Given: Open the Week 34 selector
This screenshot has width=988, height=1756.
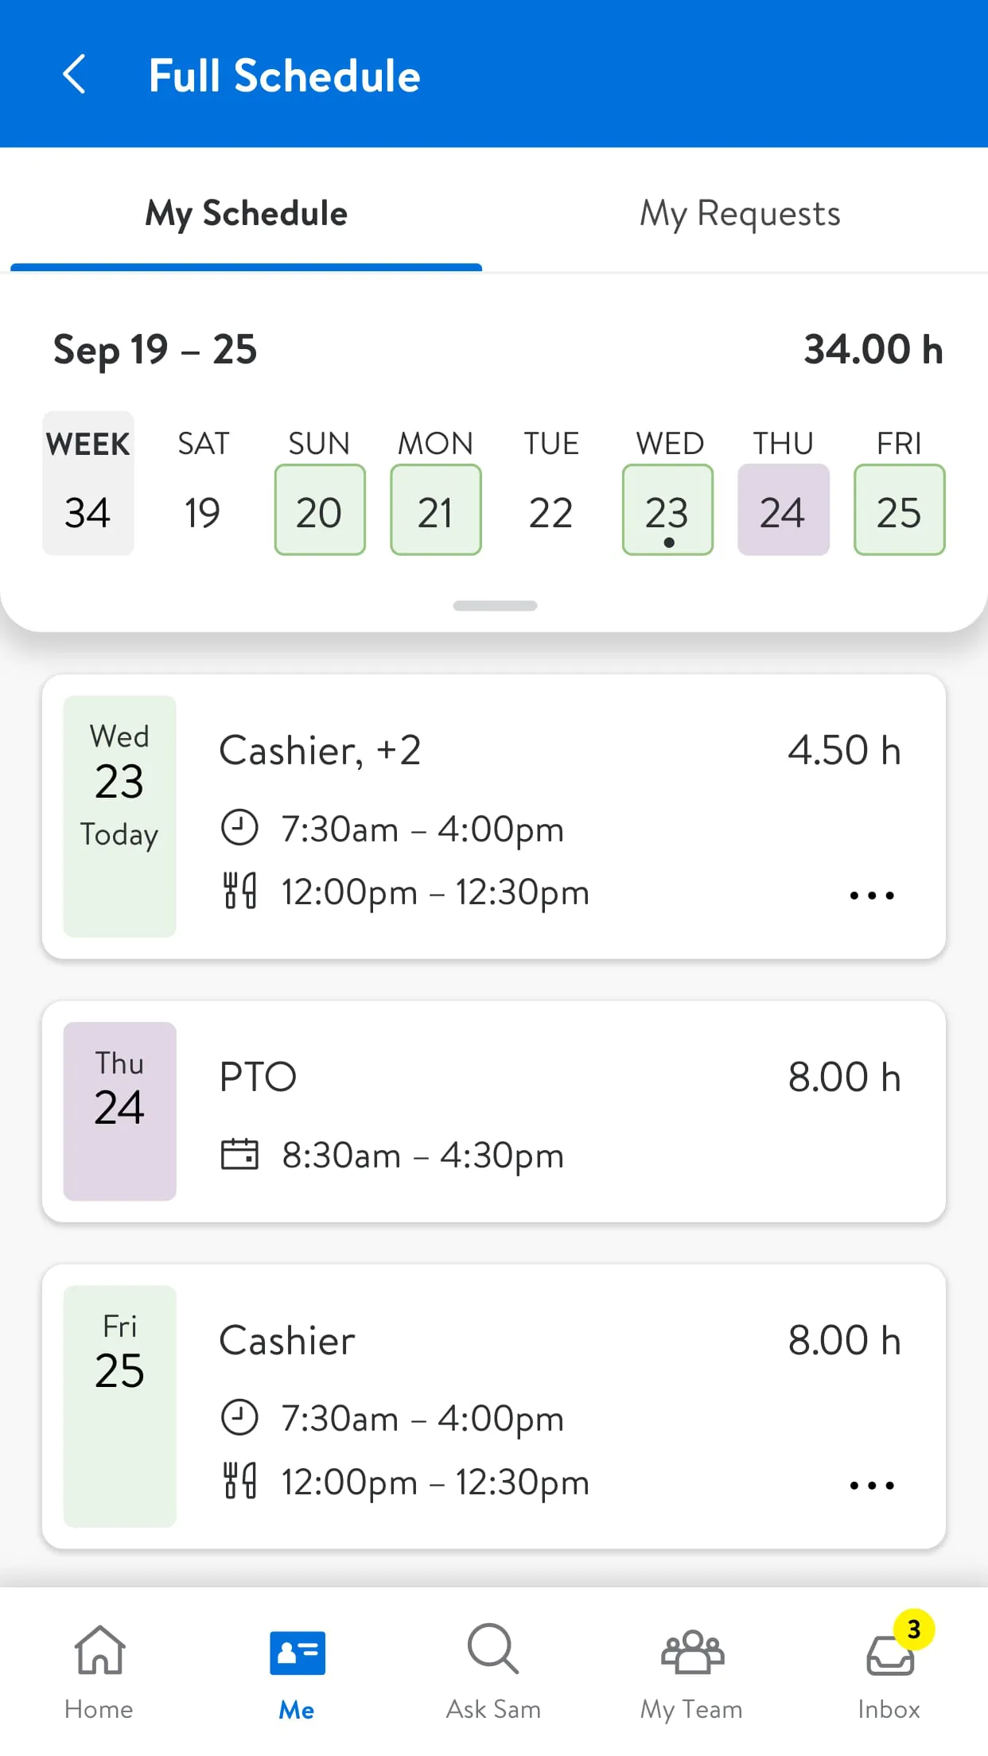Looking at the screenshot, I should coord(88,484).
